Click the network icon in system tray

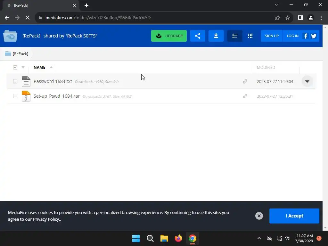279,238
